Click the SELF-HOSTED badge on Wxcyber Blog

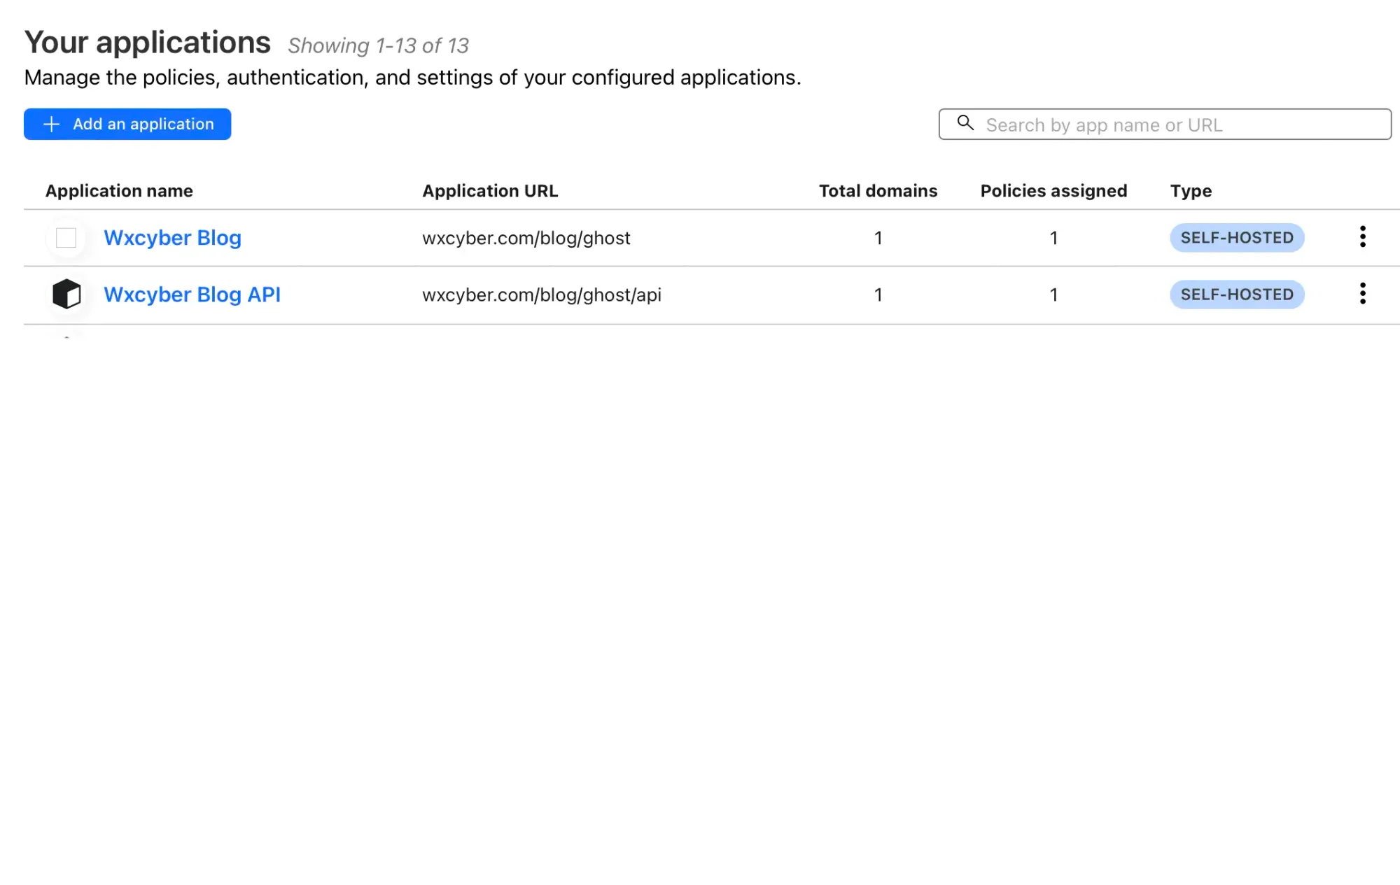pyautogui.click(x=1235, y=238)
